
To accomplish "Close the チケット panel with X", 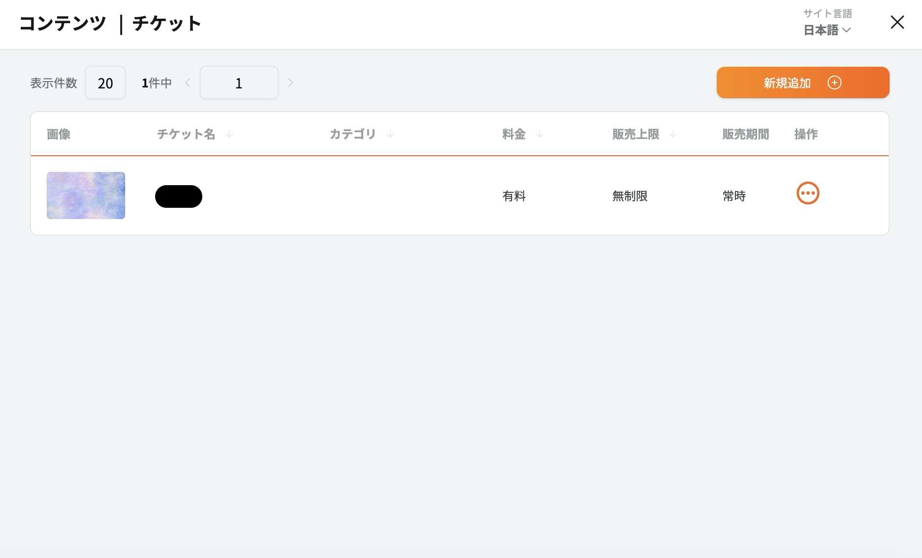I will (897, 22).
